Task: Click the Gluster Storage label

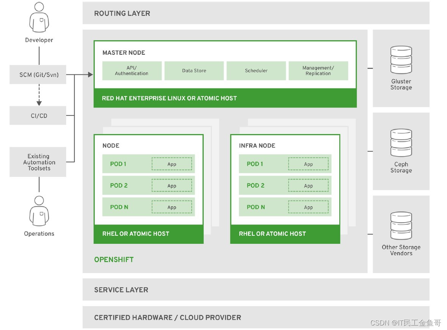Action: [x=401, y=84]
